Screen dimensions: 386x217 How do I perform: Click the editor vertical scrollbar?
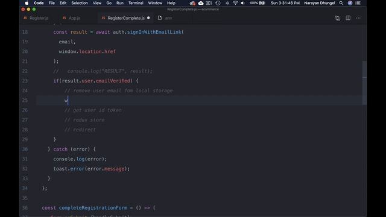pos(364,83)
